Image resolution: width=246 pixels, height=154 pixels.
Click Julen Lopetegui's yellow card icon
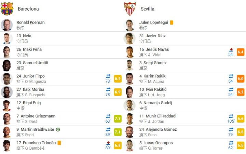[x=172, y=23]
